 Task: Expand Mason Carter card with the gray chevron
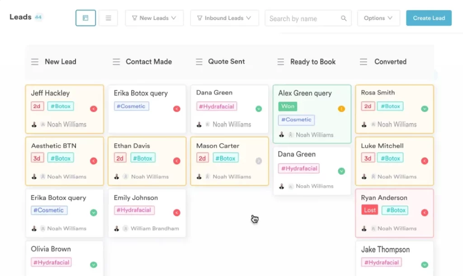pos(259,161)
